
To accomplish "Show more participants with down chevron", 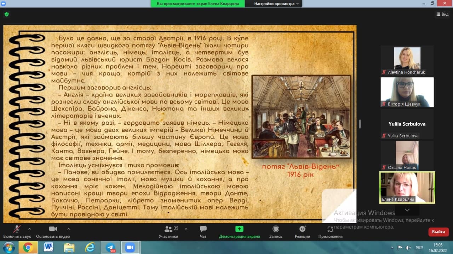I will click(x=407, y=210).
